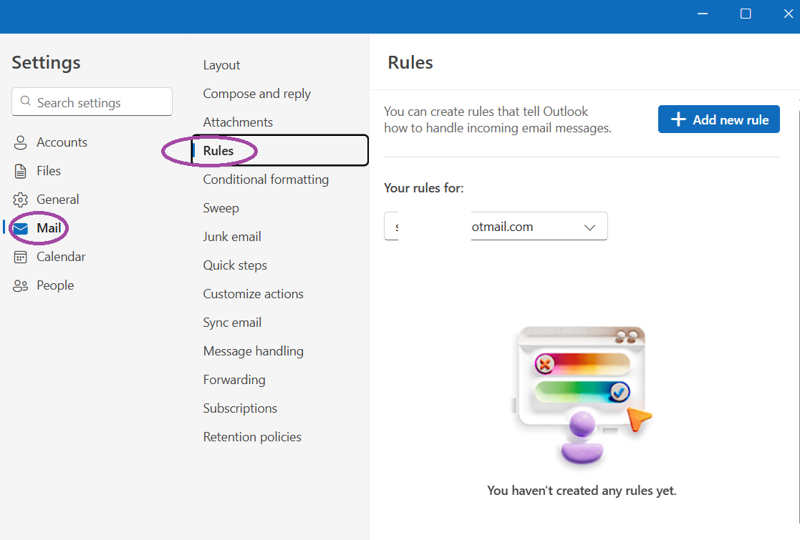Focus the Search settings field
800x540 pixels.
[x=92, y=102]
